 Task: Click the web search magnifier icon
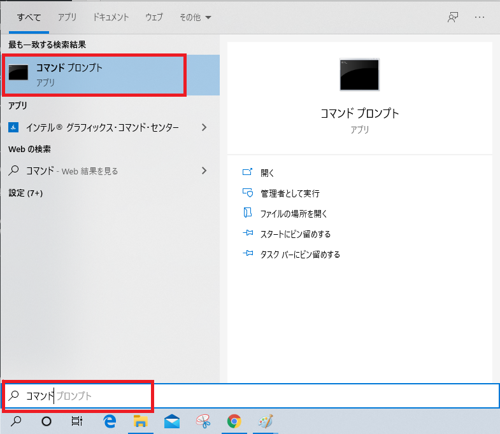point(13,171)
